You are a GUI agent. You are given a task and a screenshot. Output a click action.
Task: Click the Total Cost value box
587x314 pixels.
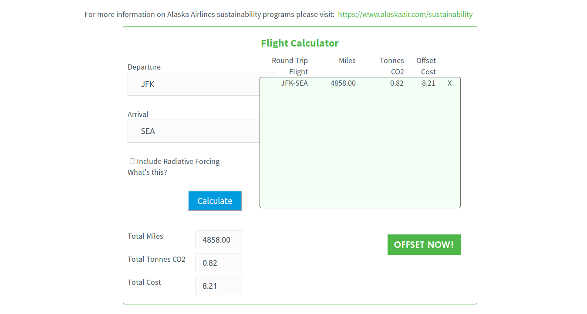coord(219,286)
